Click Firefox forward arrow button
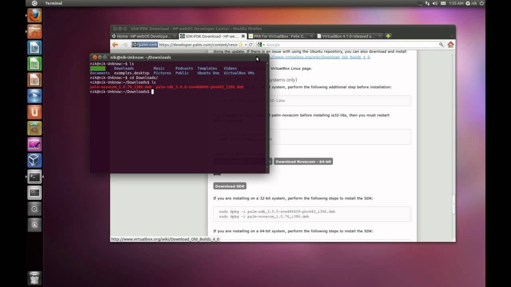511x287 pixels. point(125,45)
